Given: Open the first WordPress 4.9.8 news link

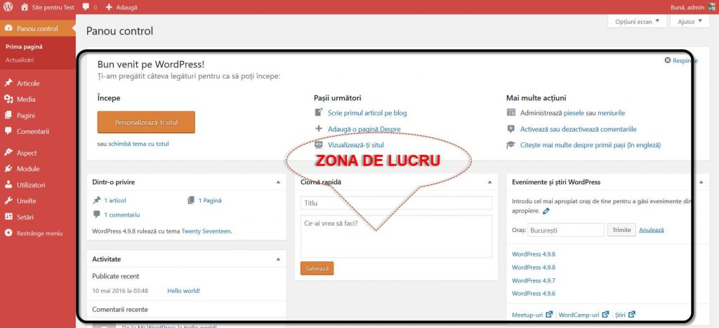Looking at the screenshot, I should pos(534,254).
